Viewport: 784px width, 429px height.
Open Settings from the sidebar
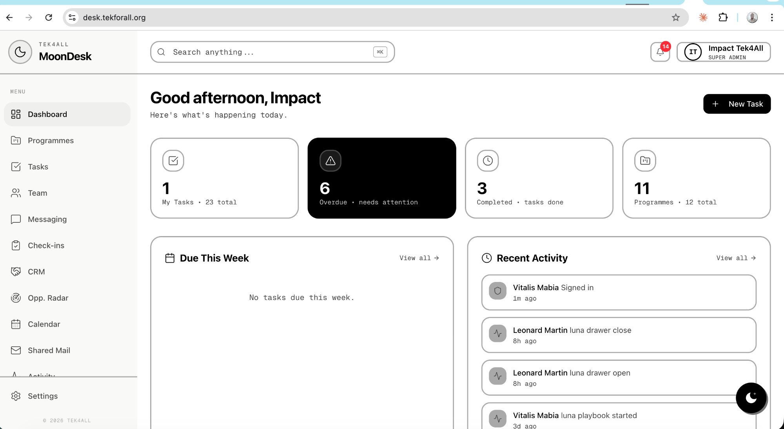pyautogui.click(x=43, y=396)
